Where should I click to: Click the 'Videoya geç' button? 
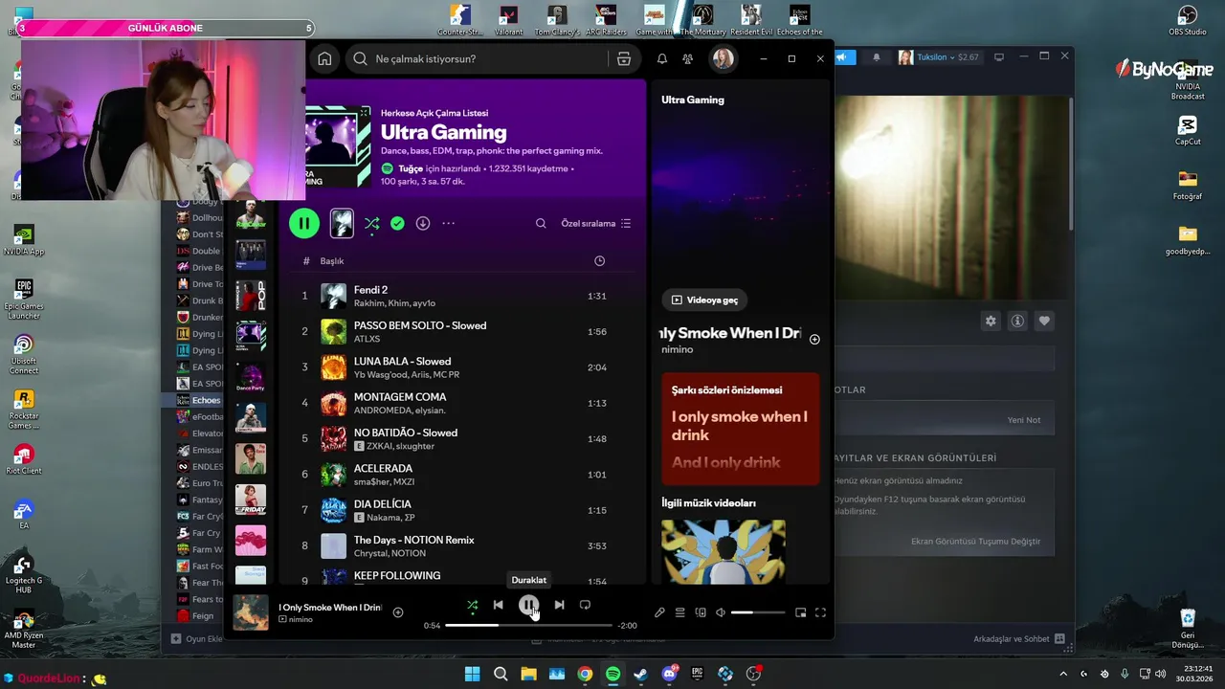704,300
